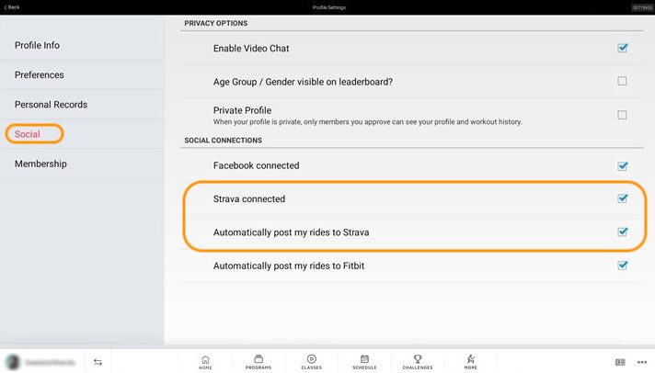Go Back using the top-left button

(12, 7)
